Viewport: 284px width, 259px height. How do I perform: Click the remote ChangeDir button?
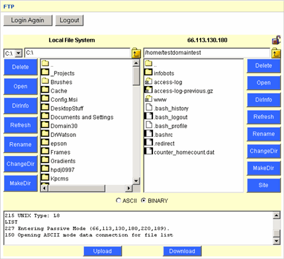point(263,151)
